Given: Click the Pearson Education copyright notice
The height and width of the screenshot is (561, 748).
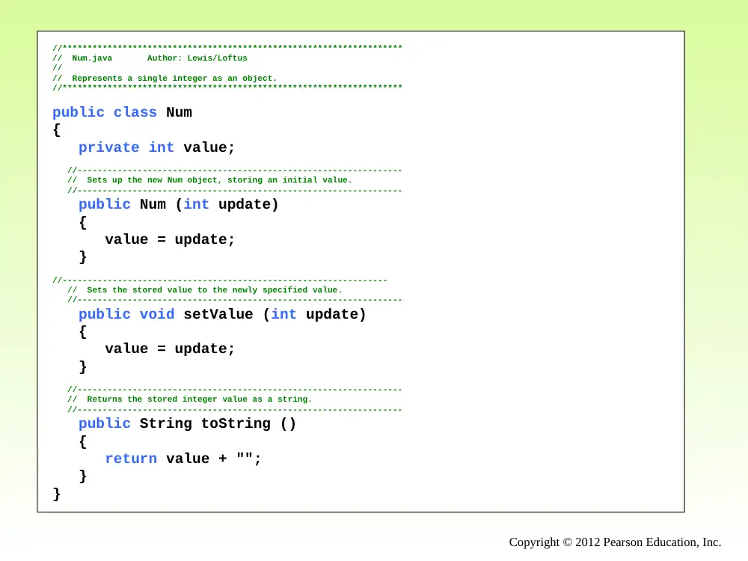Looking at the screenshot, I should 615,542.
